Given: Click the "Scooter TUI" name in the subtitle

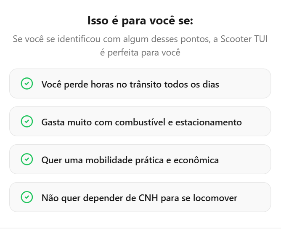Looking at the screenshot, I should (x=244, y=39).
